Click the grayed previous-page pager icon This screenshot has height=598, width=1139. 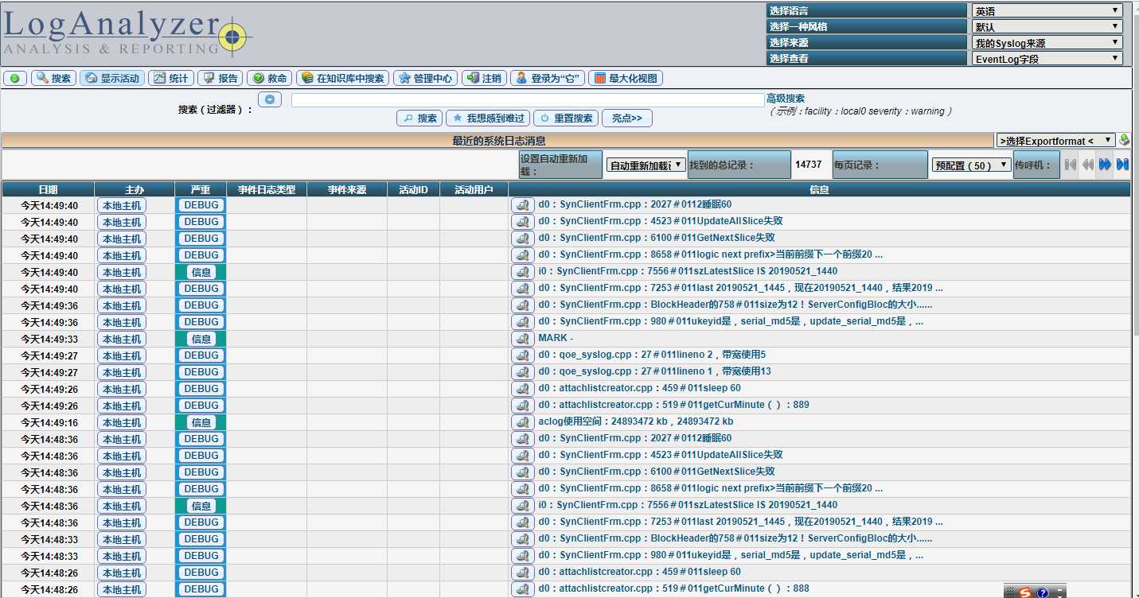1087,165
